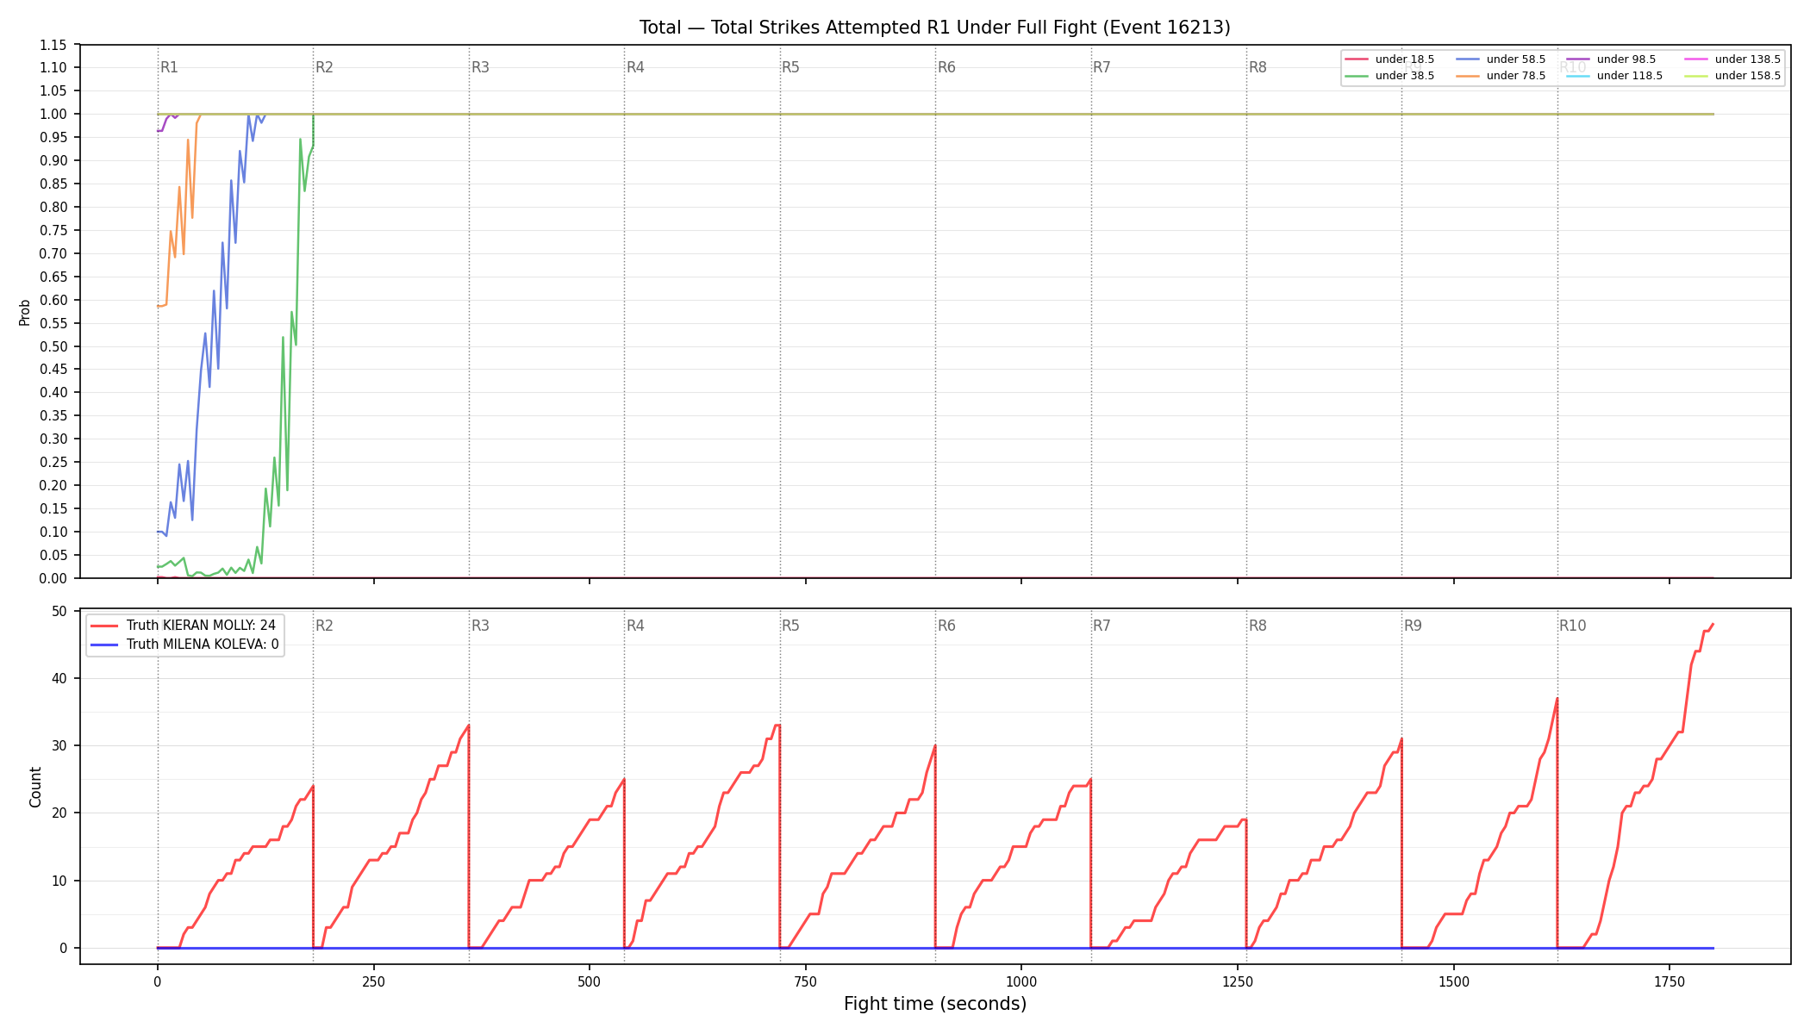Click the 750 tick label on the x-axis

(806, 981)
